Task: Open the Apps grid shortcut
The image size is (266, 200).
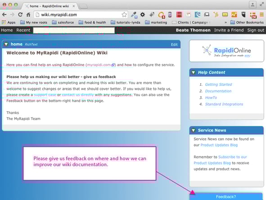Action: coord(9,22)
